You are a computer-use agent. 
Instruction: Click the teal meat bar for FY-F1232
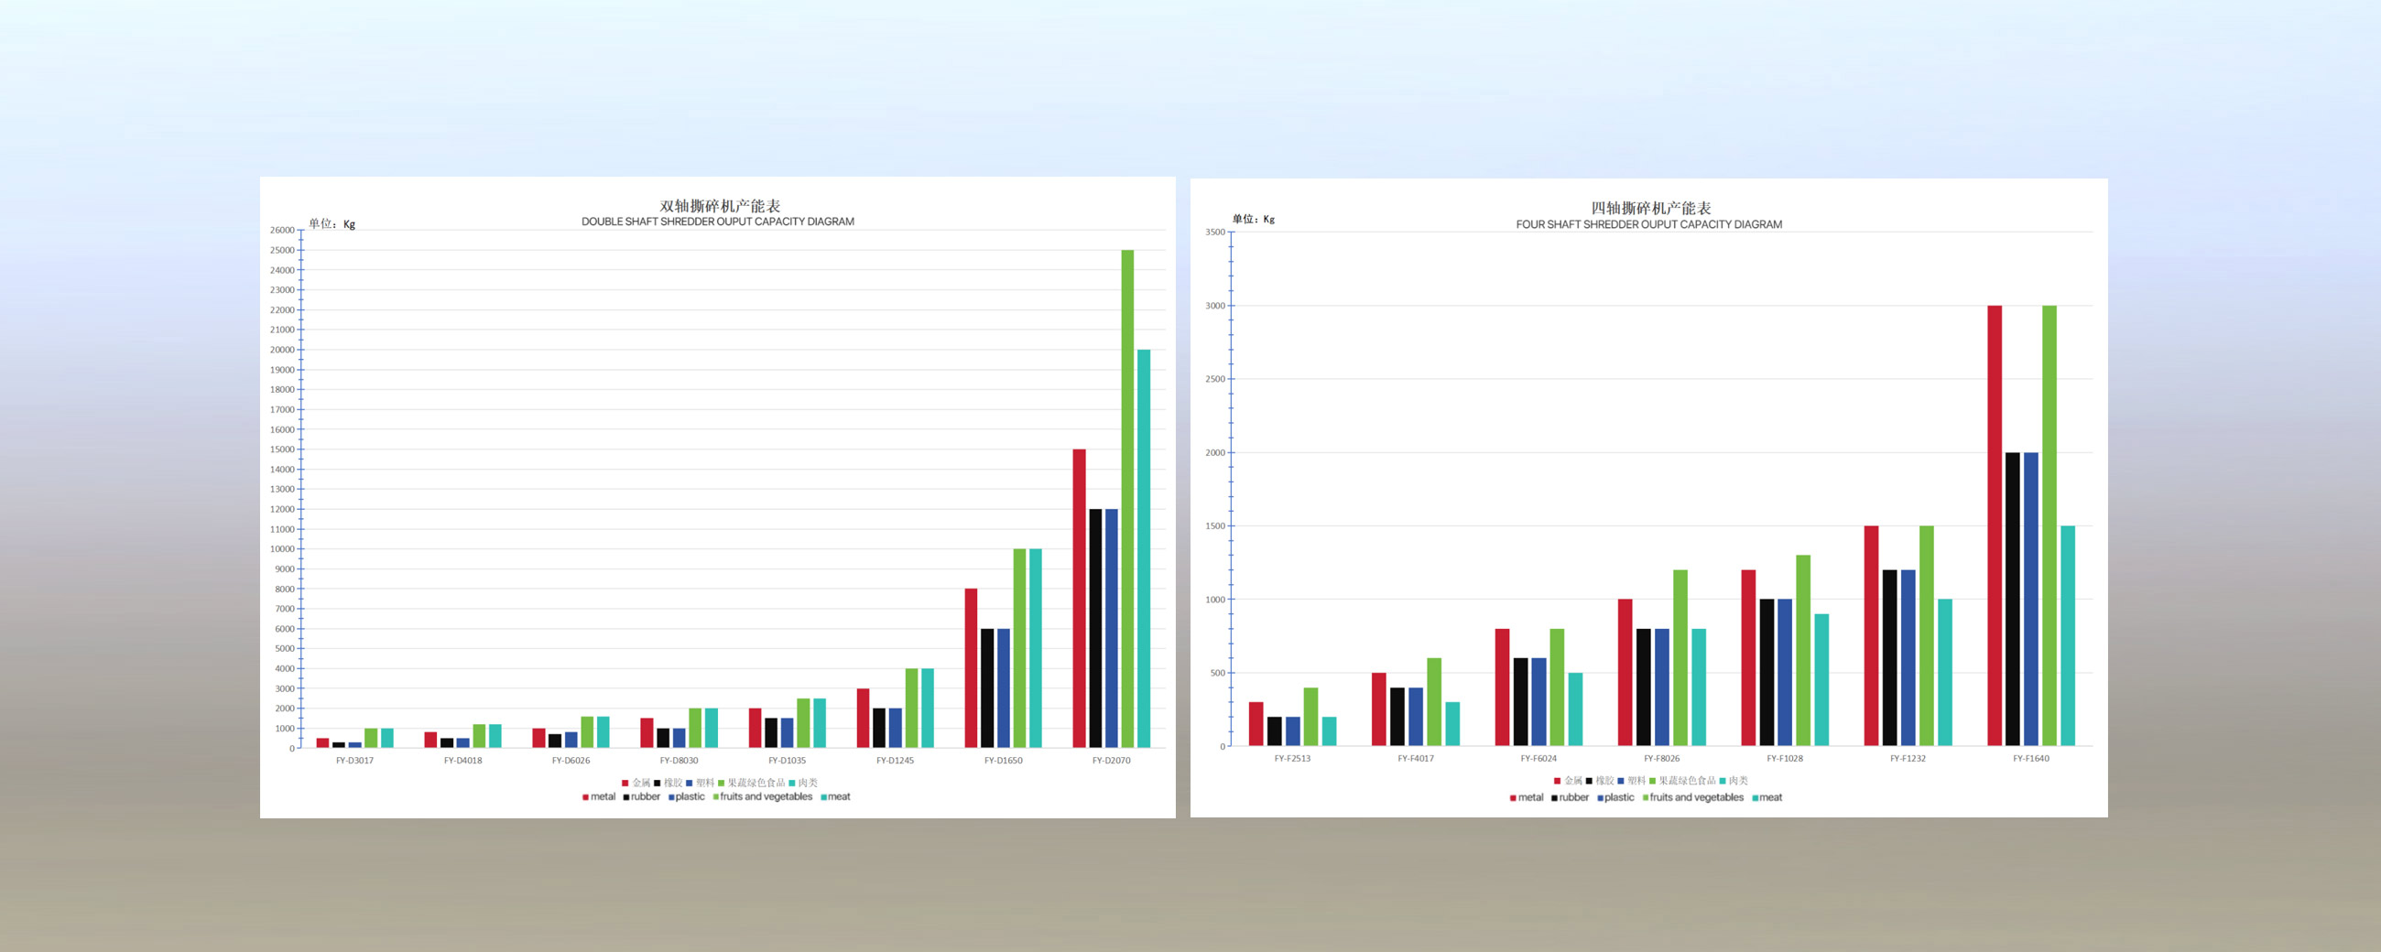pyautogui.click(x=1945, y=672)
